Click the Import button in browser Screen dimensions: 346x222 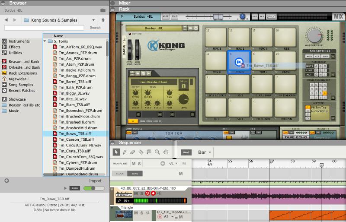click(x=95, y=181)
